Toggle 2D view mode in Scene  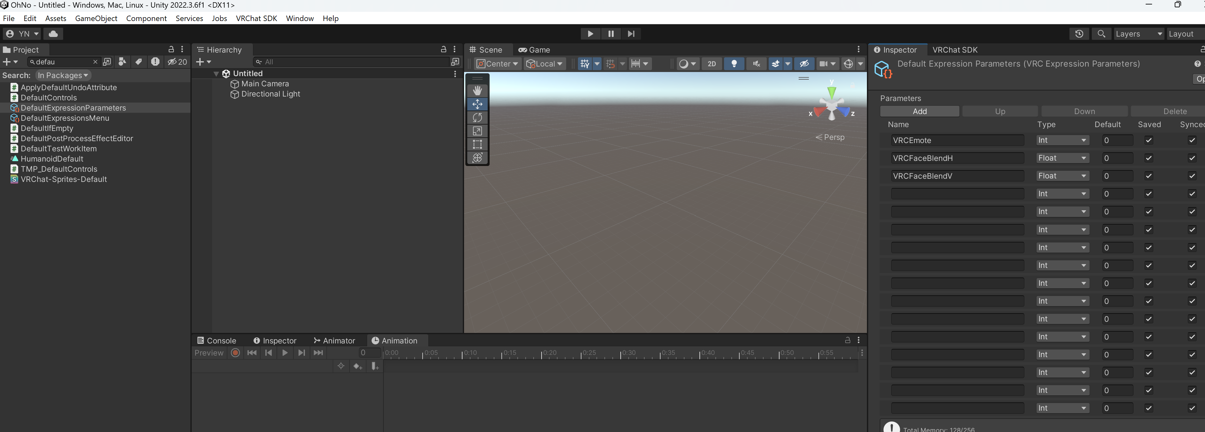pyautogui.click(x=712, y=63)
